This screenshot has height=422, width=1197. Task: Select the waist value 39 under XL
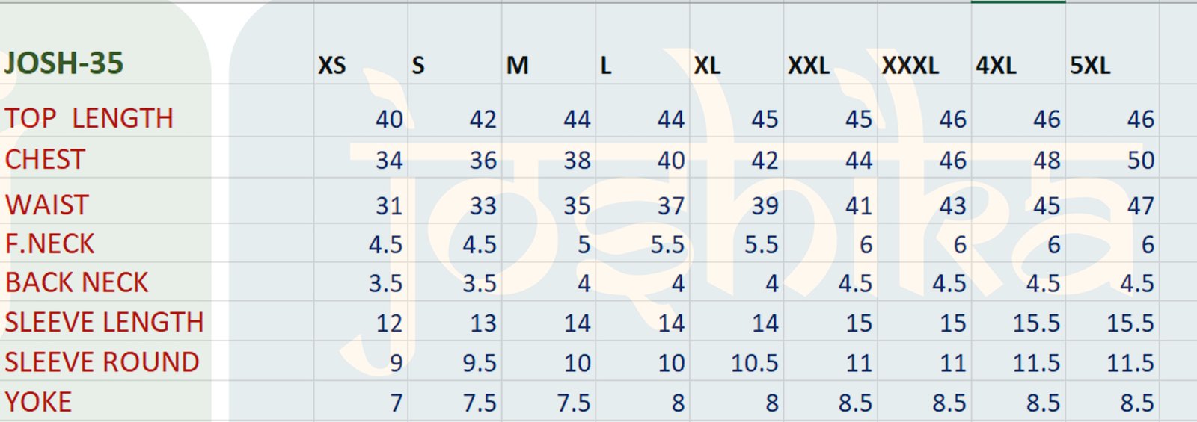click(x=765, y=205)
